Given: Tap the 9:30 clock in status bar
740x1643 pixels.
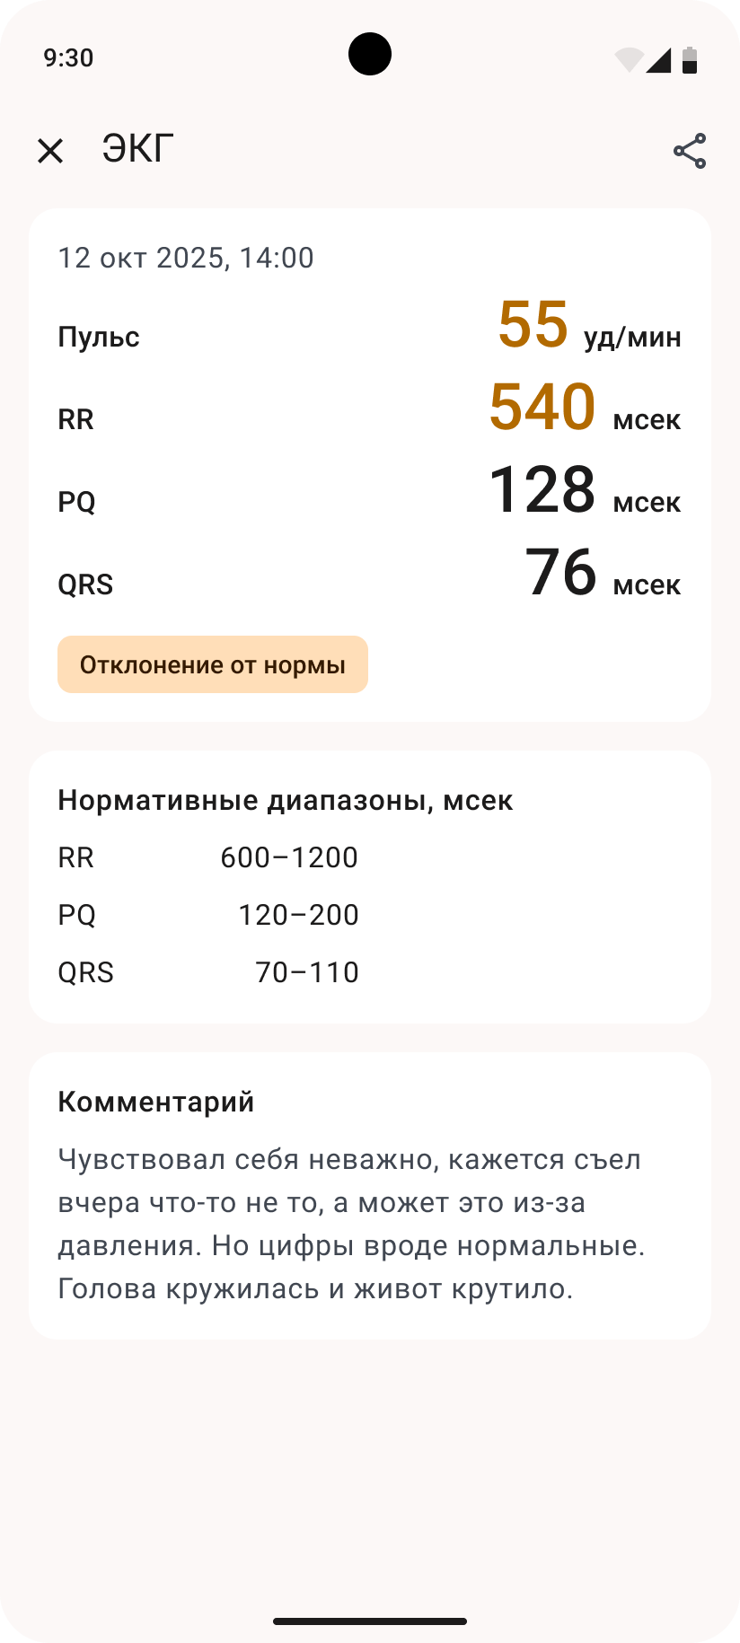Looking at the screenshot, I should click(68, 58).
